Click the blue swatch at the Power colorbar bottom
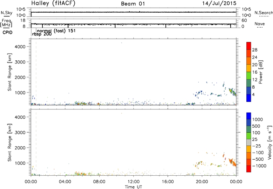Screen dimensions: 273x189 click(x=249, y=98)
